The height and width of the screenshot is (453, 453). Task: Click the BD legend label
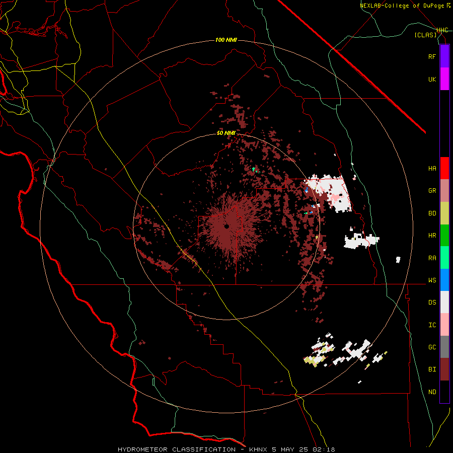point(432,213)
